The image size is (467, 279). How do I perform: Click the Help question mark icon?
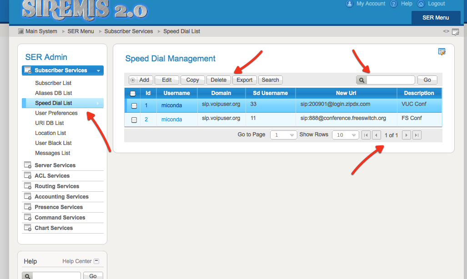[394, 4]
